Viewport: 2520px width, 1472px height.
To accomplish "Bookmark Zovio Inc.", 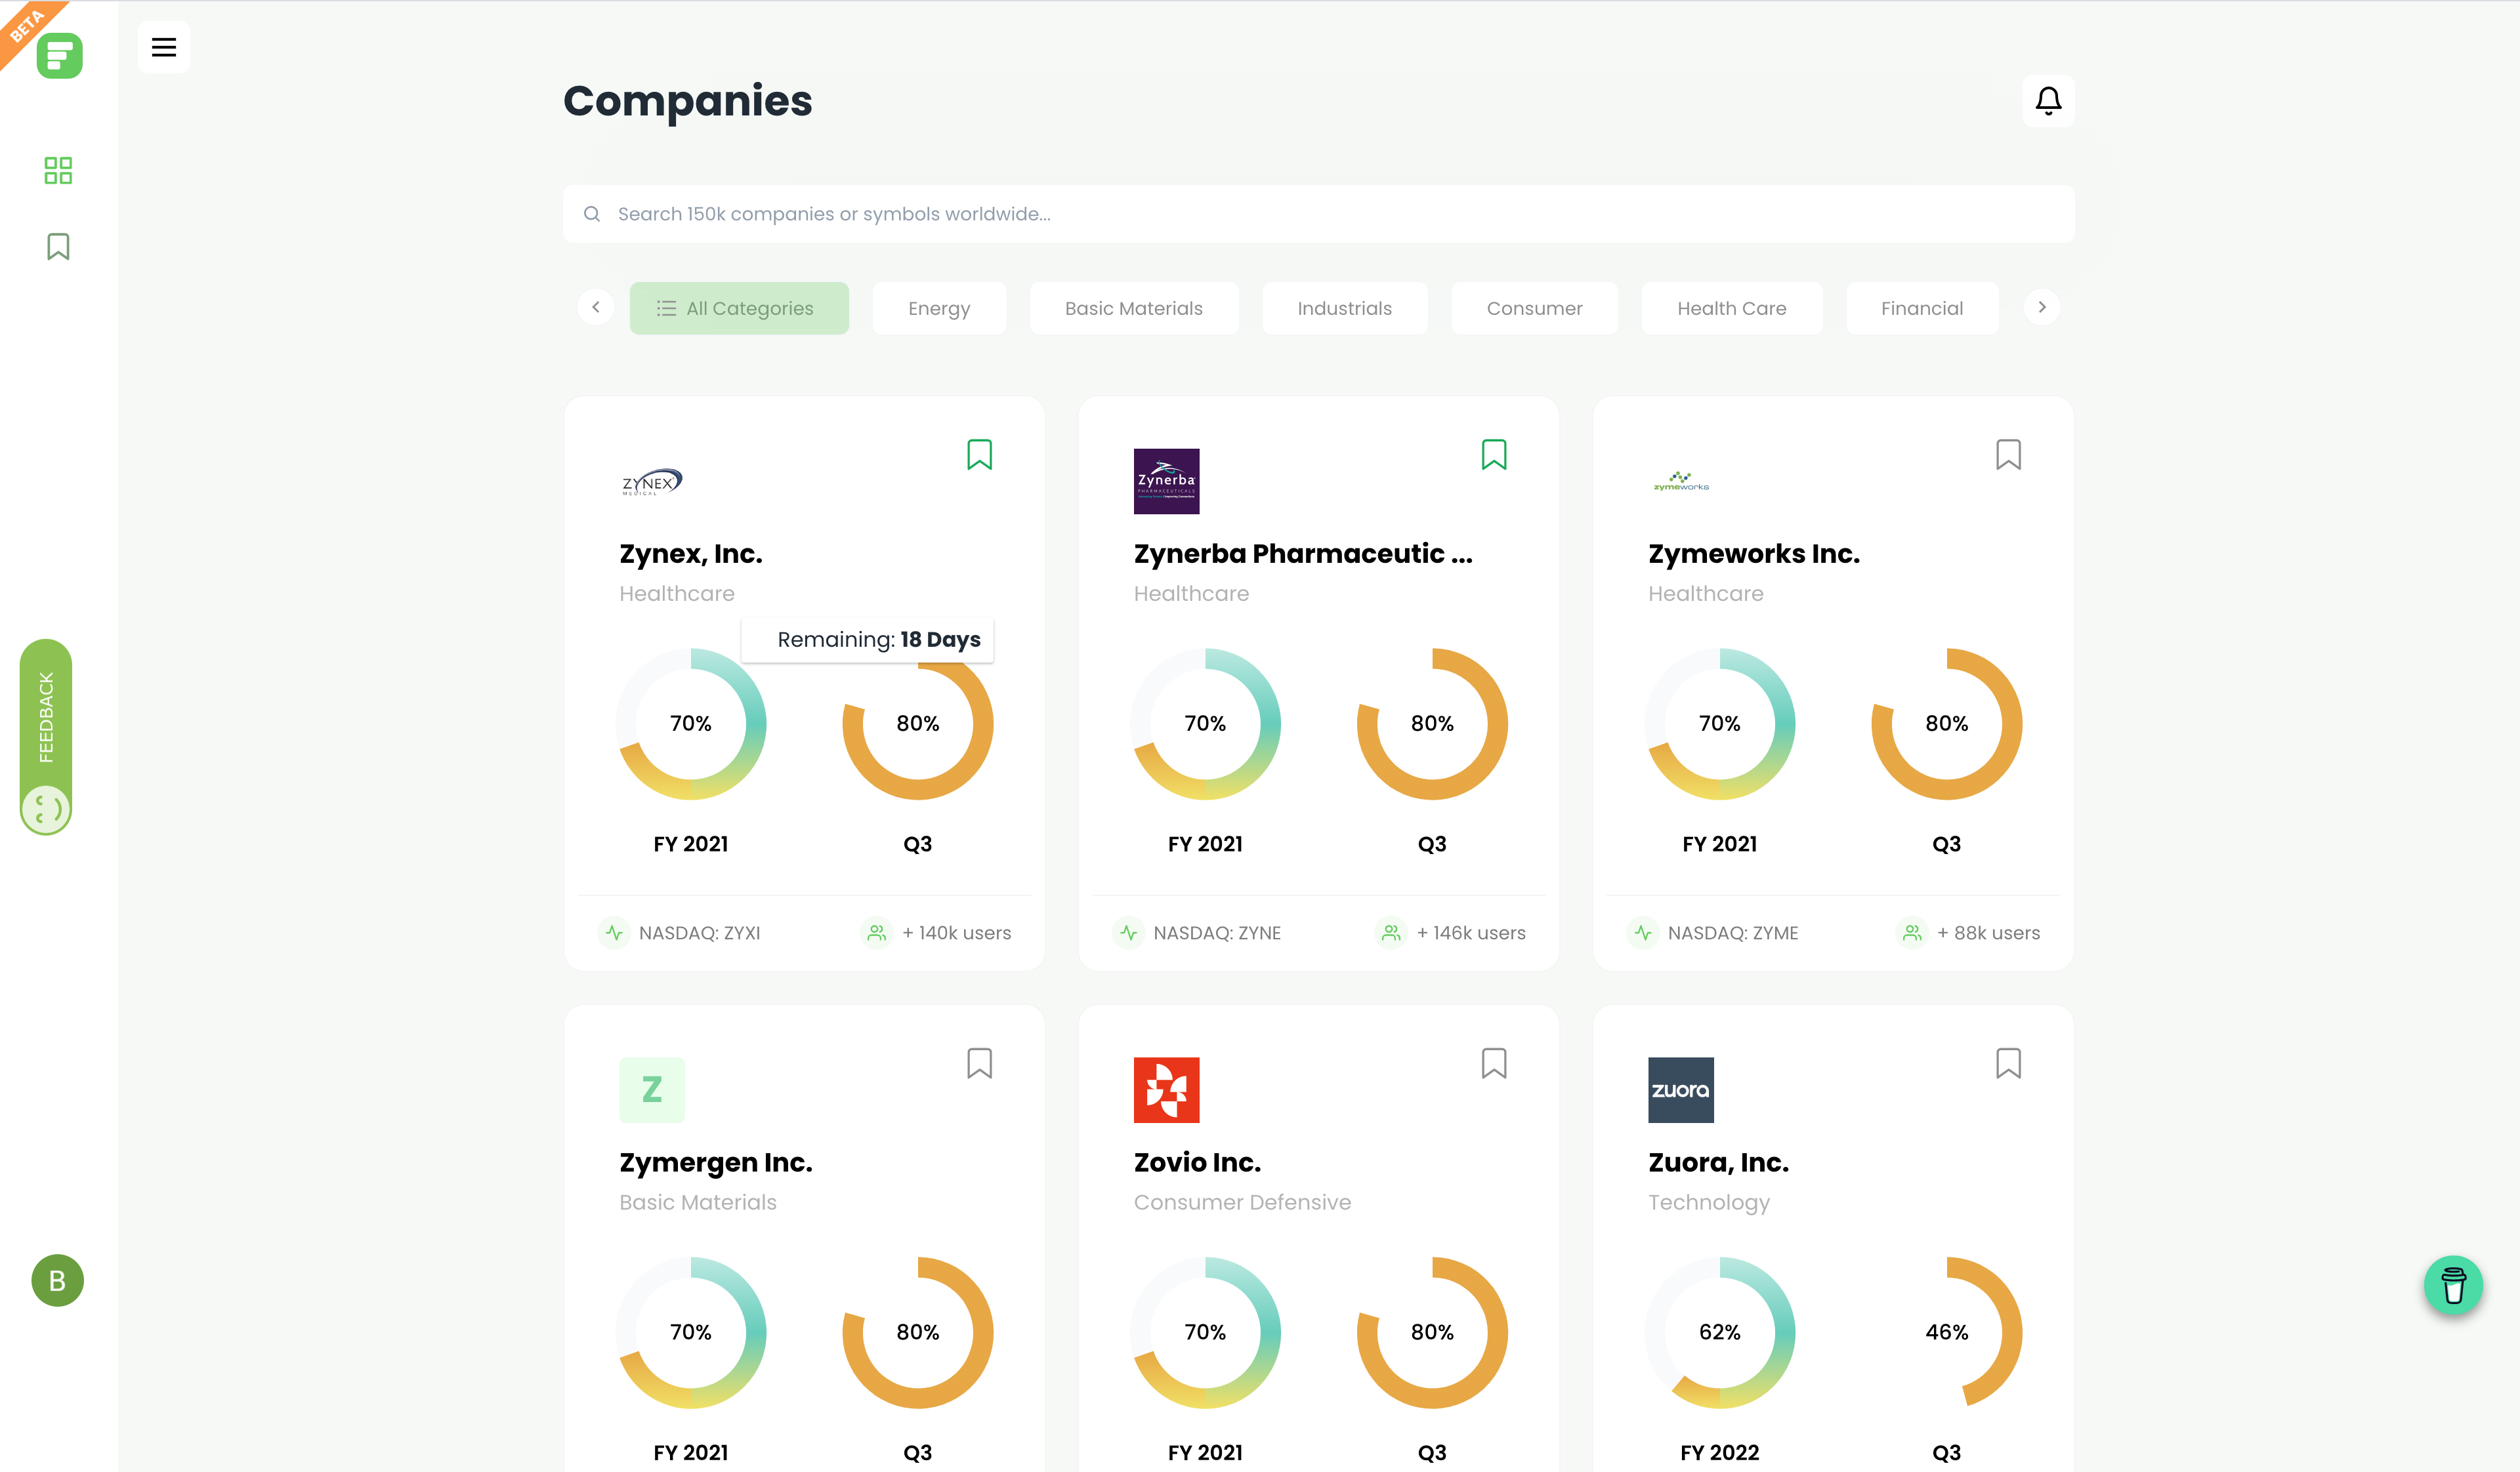I will (x=1493, y=1064).
